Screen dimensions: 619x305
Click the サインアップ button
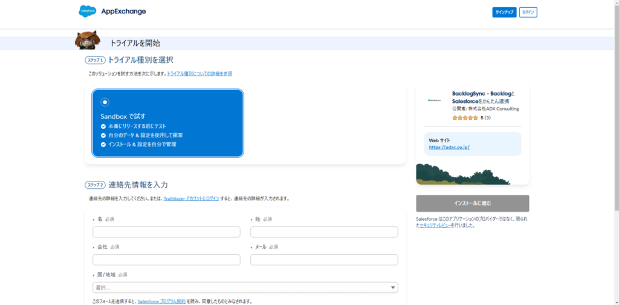coord(504,12)
